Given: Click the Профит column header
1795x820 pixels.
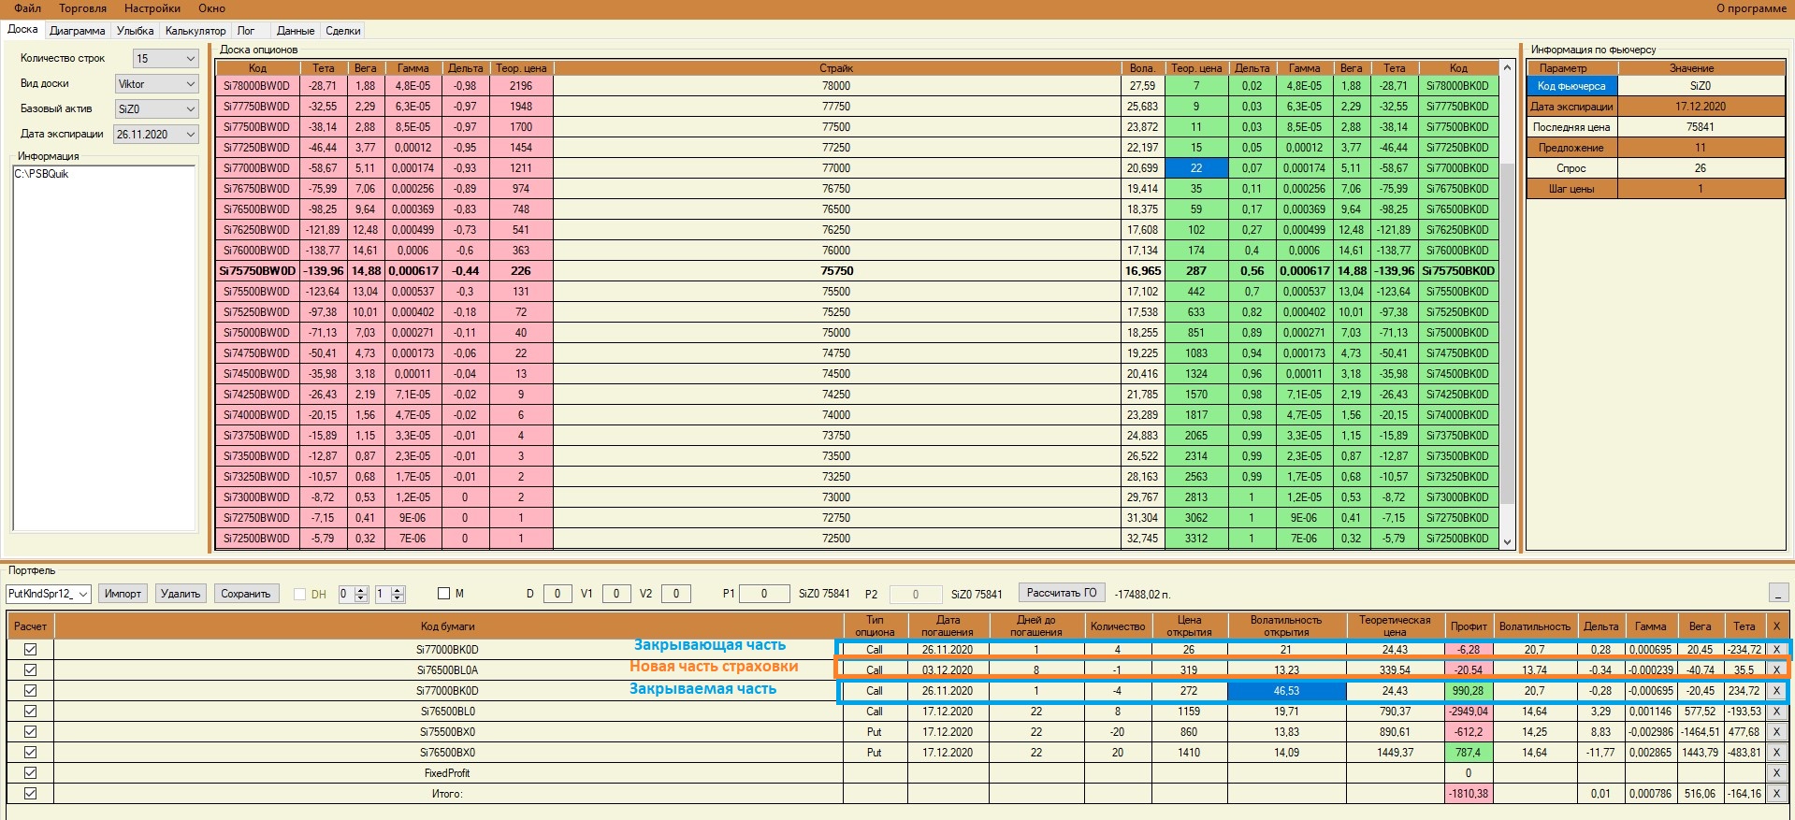Looking at the screenshot, I should [x=1469, y=626].
